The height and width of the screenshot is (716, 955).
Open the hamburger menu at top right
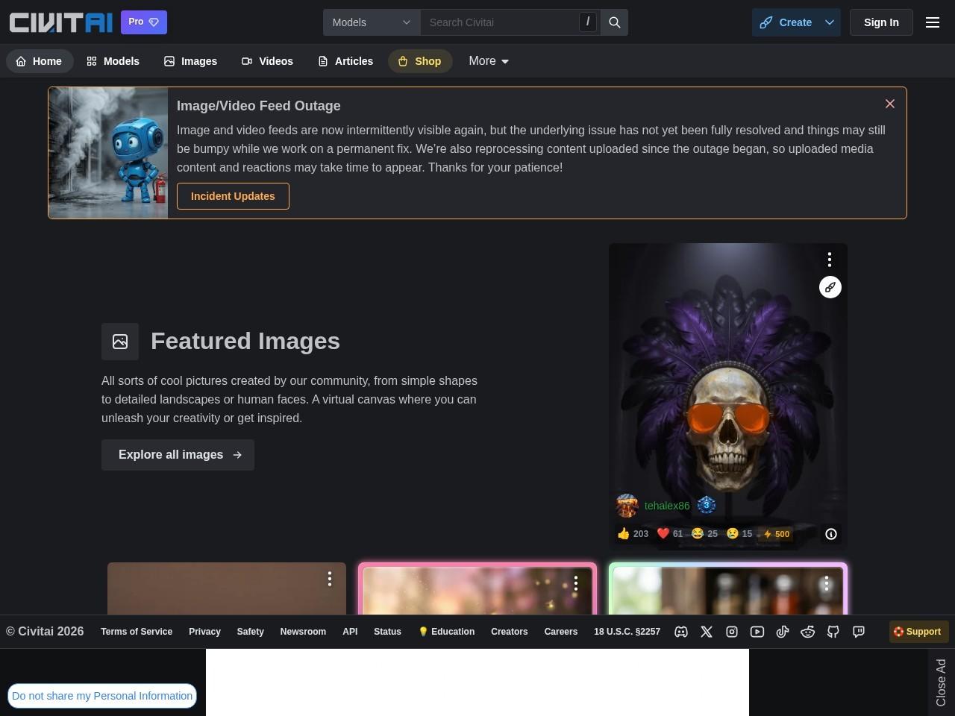click(933, 22)
